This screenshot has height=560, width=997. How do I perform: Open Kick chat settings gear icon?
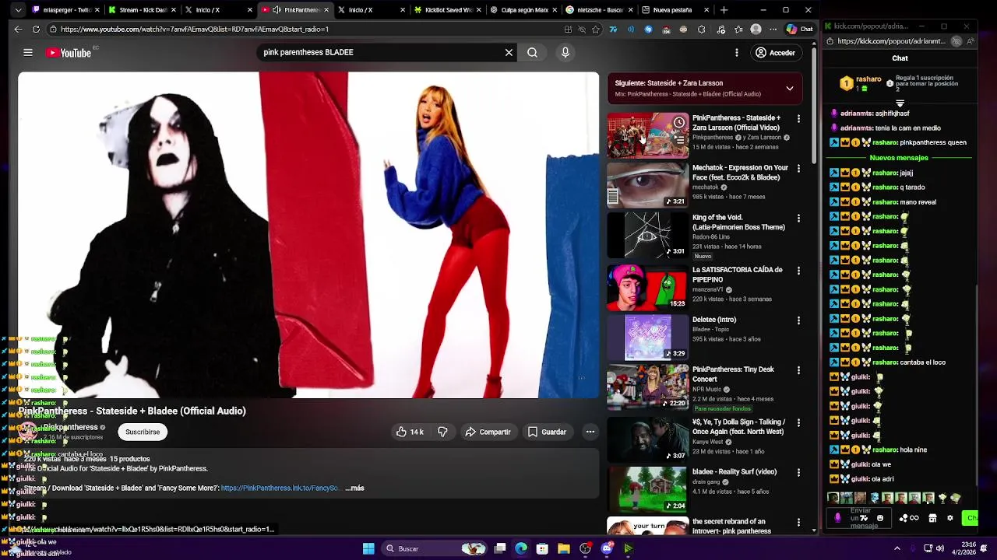949,518
